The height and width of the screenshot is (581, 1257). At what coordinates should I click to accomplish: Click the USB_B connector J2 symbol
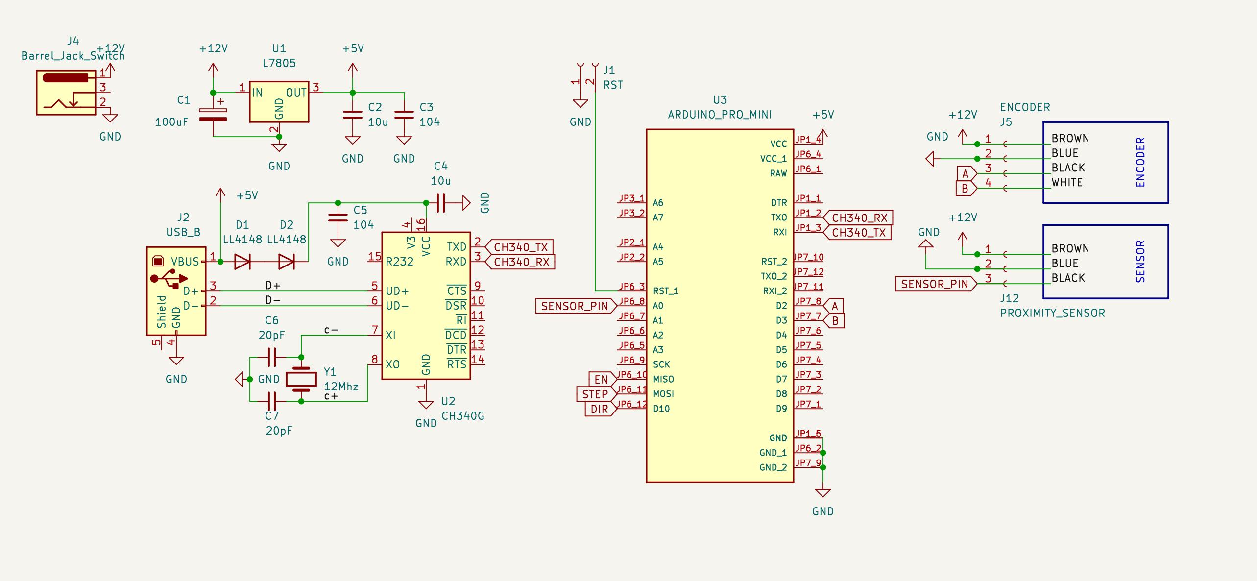pyautogui.click(x=176, y=290)
